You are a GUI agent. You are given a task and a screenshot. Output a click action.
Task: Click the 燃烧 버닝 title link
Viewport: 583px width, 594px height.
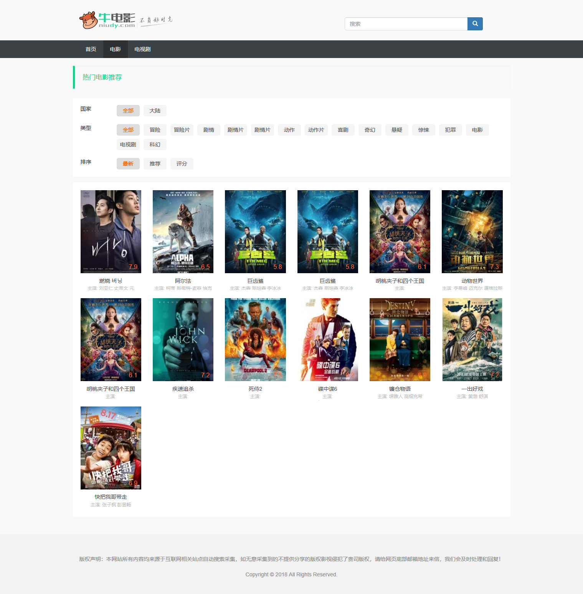point(111,281)
